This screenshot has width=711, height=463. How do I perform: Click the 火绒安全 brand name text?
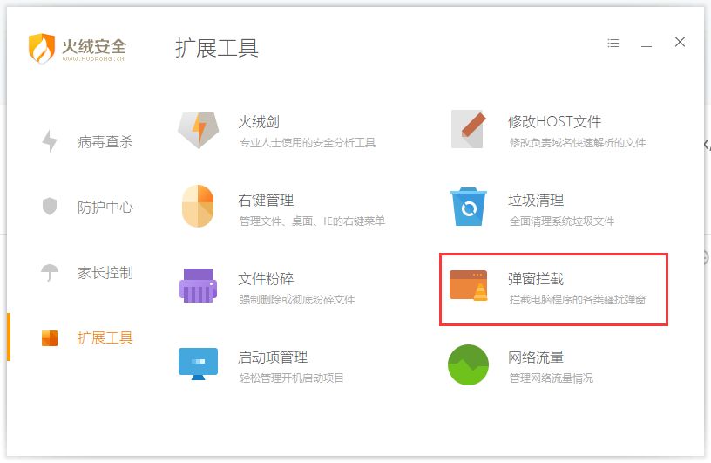tap(94, 46)
